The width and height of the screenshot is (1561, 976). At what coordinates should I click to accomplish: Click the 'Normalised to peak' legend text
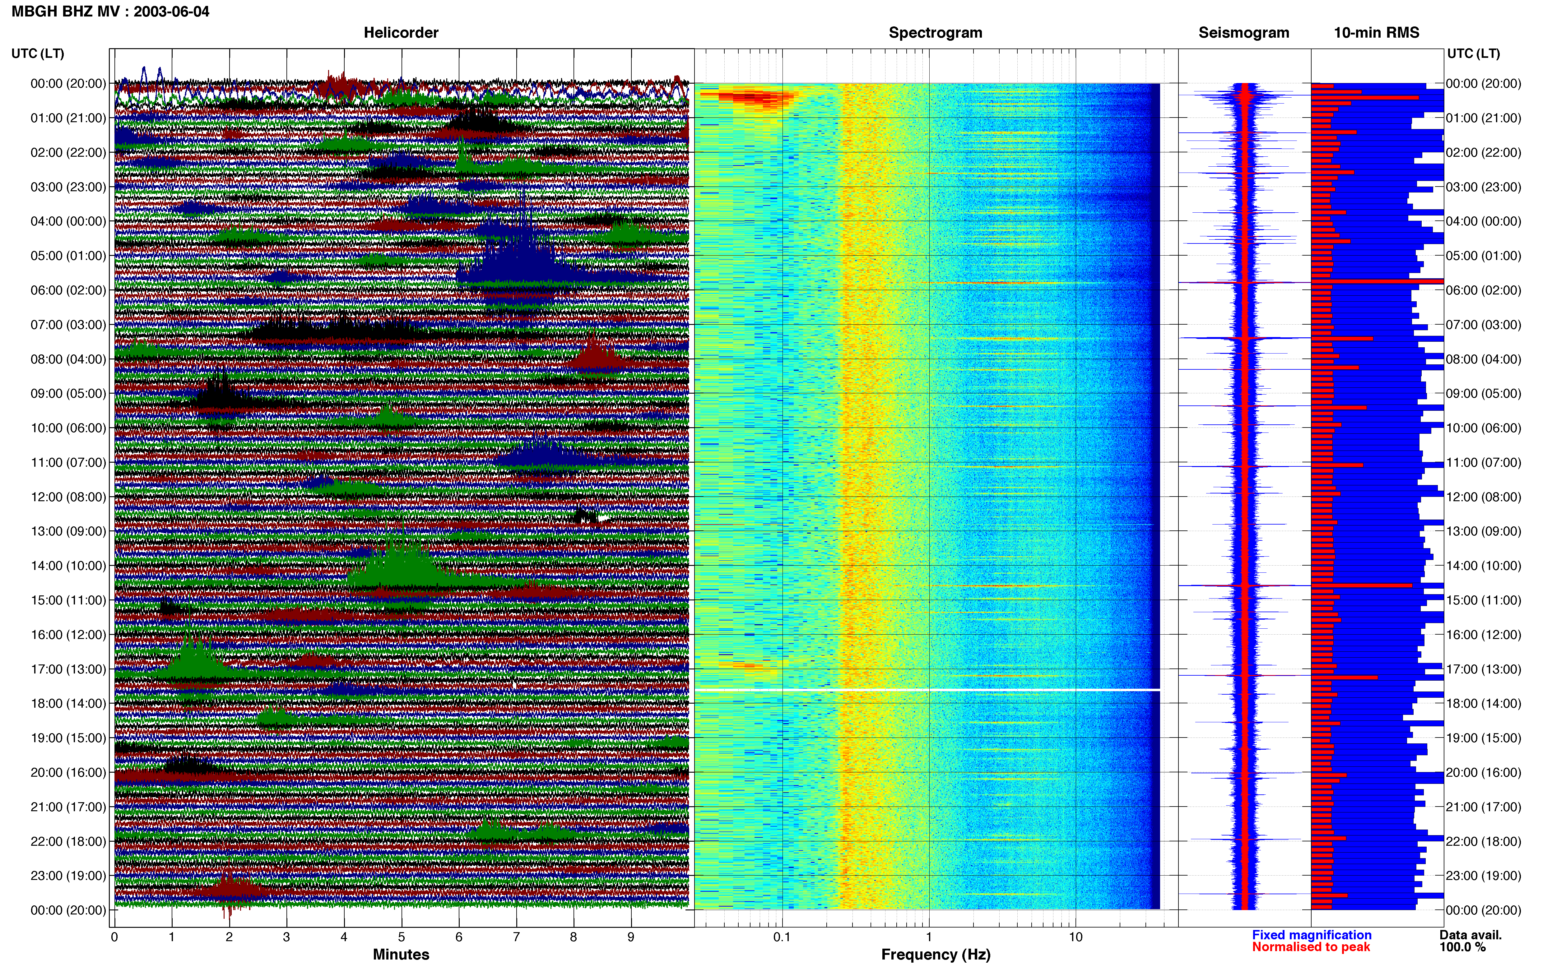tap(1311, 947)
